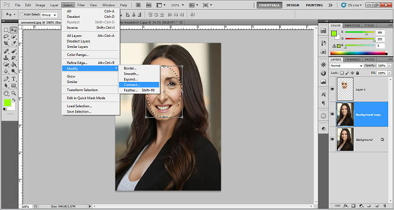Toggle lock image pixels brush icon
This screenshot has width=394, height=210.
click(347, 73)
